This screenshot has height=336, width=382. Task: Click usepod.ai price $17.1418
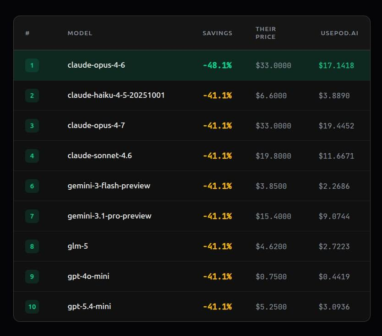337,65
